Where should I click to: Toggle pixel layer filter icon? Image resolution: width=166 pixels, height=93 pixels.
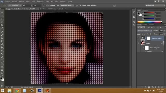tap(149, 27)
